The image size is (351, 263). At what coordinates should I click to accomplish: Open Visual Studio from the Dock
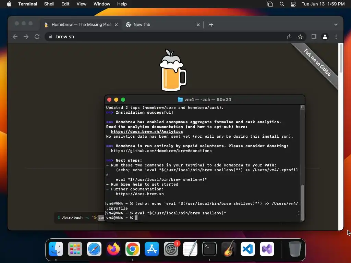coord(267,249)
